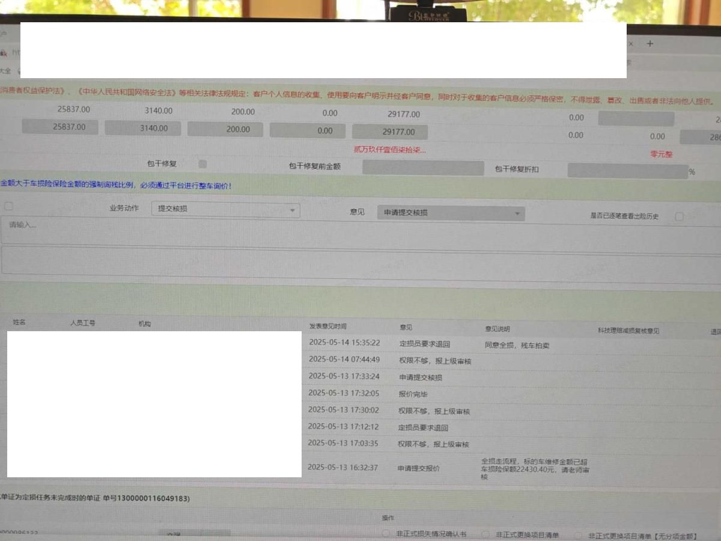Enable 是否已逐笔查看出险历史 checkbox
This screenshot has width=721, height=541.
(x=679, y=216)
